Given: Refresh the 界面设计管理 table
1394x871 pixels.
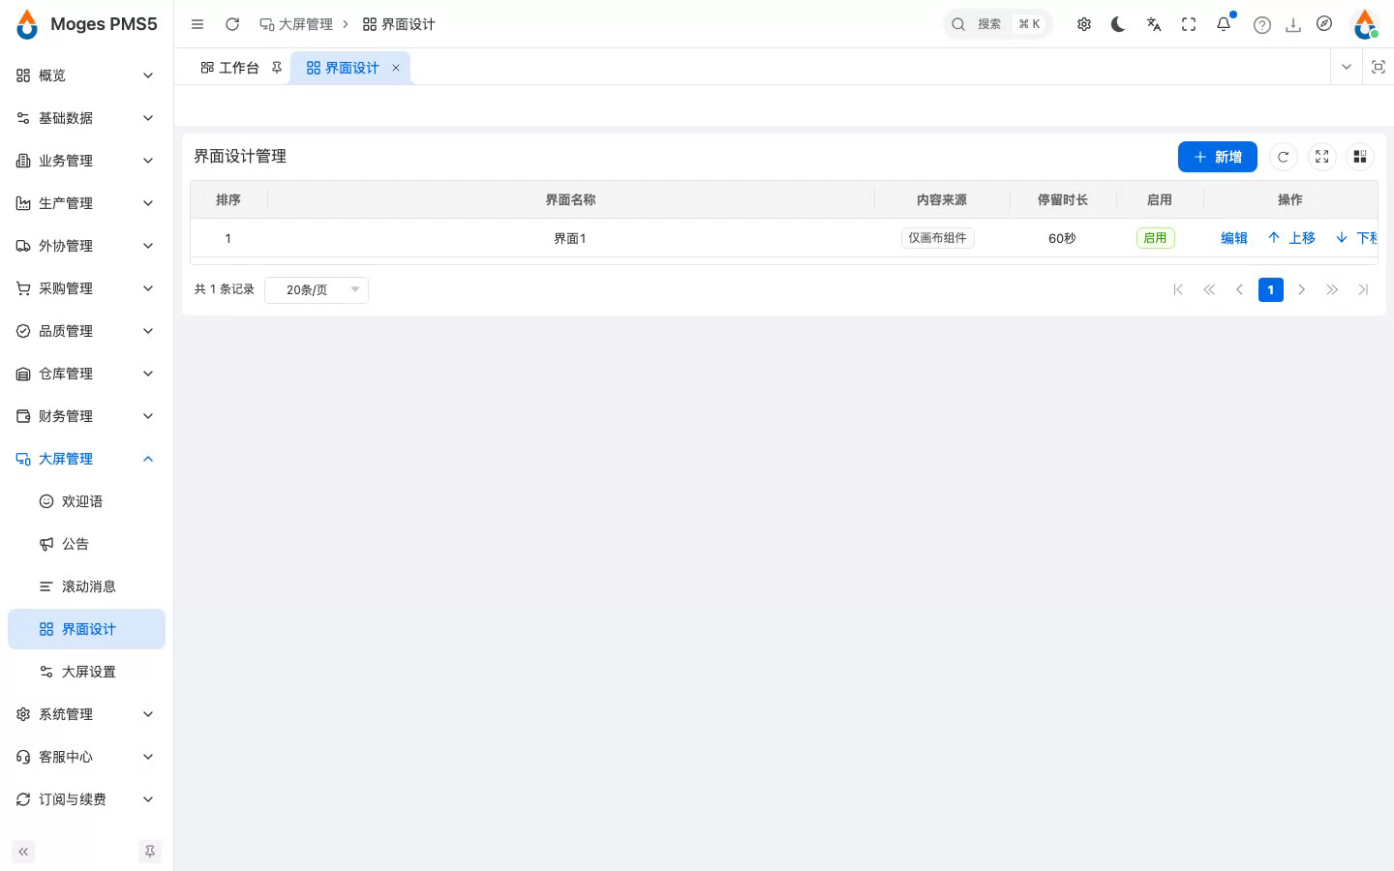Looking at the screenshot, I should [x=1284, y=157].
